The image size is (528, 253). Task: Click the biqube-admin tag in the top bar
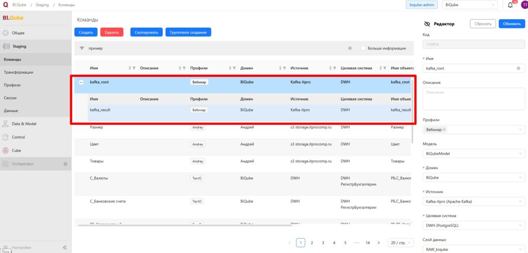(x=422, y=5)
